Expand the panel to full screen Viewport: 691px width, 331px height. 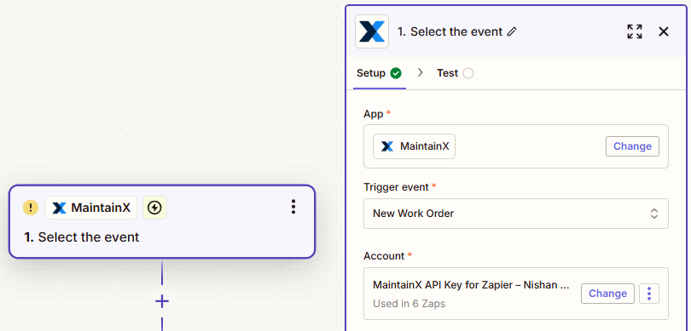click(635, 31)
